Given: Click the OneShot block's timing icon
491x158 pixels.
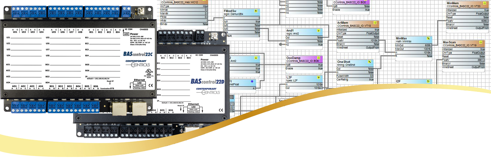Looking at the screenshot, I should click(370, 62).
